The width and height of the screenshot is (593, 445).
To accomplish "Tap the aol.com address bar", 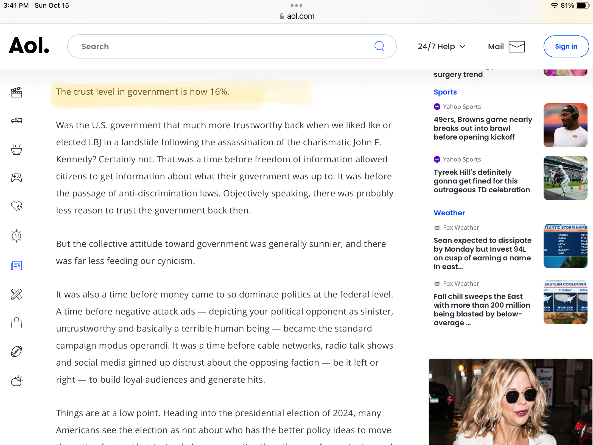I will pos(296,16).
